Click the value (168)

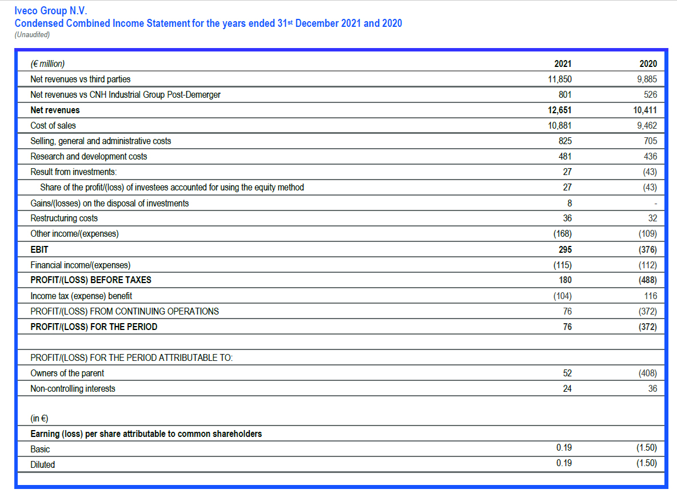click(563, 234)
